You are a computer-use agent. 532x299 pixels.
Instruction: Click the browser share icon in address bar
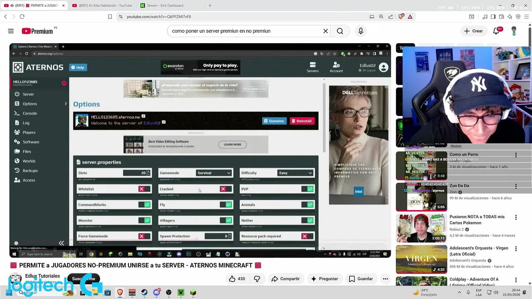(391, 17)
